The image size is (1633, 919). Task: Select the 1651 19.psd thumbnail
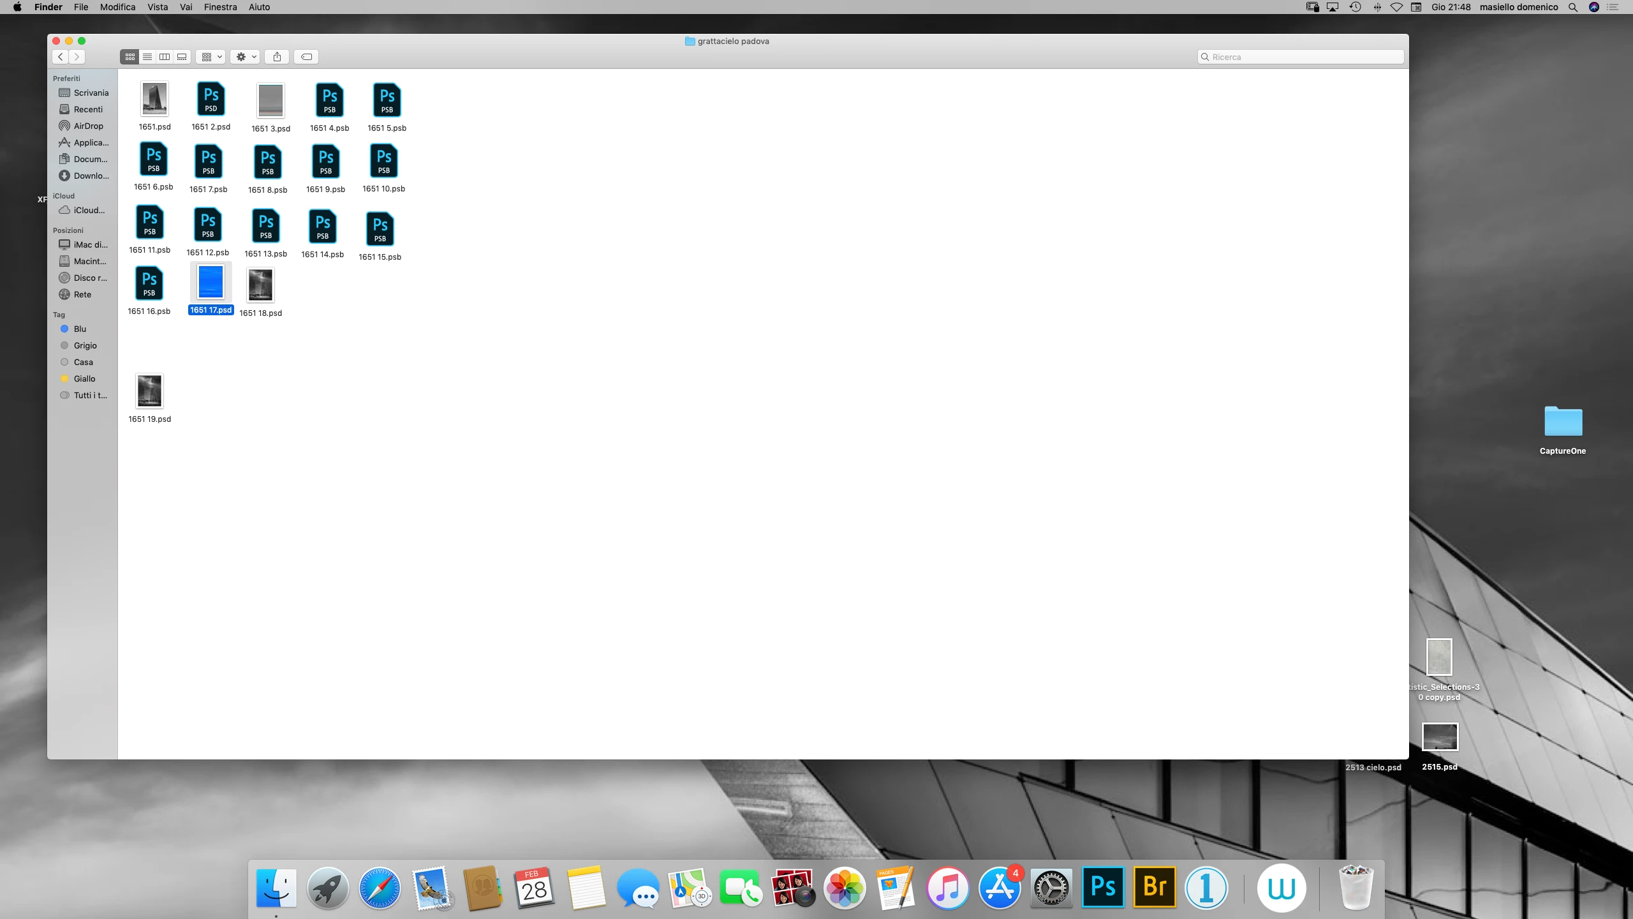(149, 391)
